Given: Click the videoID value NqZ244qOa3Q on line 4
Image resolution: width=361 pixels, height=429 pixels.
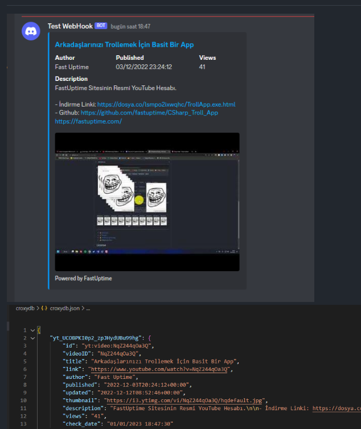Looking at the screenshot, I should (118, 354).
